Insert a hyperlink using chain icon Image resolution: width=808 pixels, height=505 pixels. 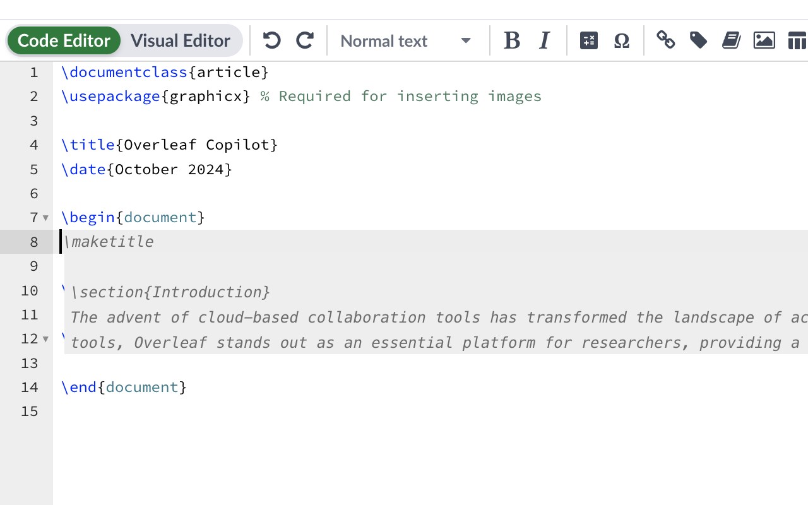coord(665,41)
